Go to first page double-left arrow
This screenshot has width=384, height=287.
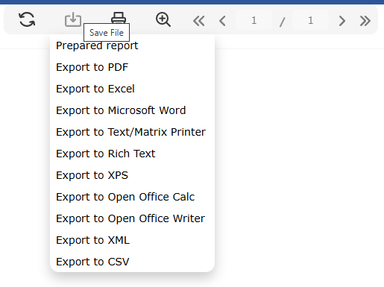199,21
